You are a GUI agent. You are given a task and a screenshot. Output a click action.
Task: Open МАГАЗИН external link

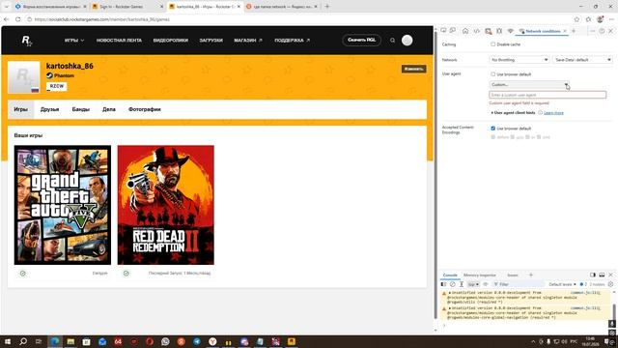tap(248, 41)
